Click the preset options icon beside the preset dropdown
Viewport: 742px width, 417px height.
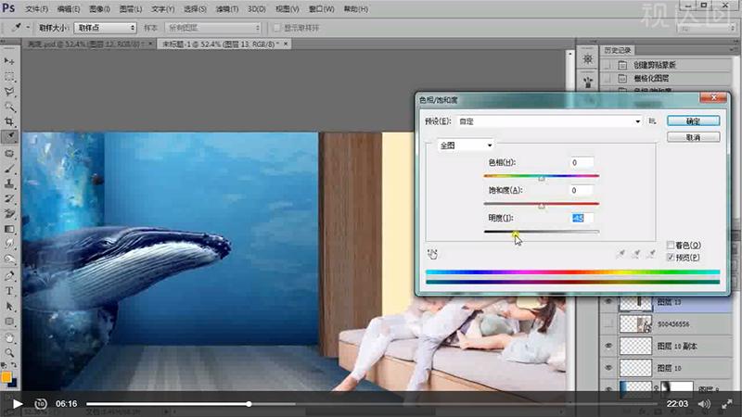(653, 121)
